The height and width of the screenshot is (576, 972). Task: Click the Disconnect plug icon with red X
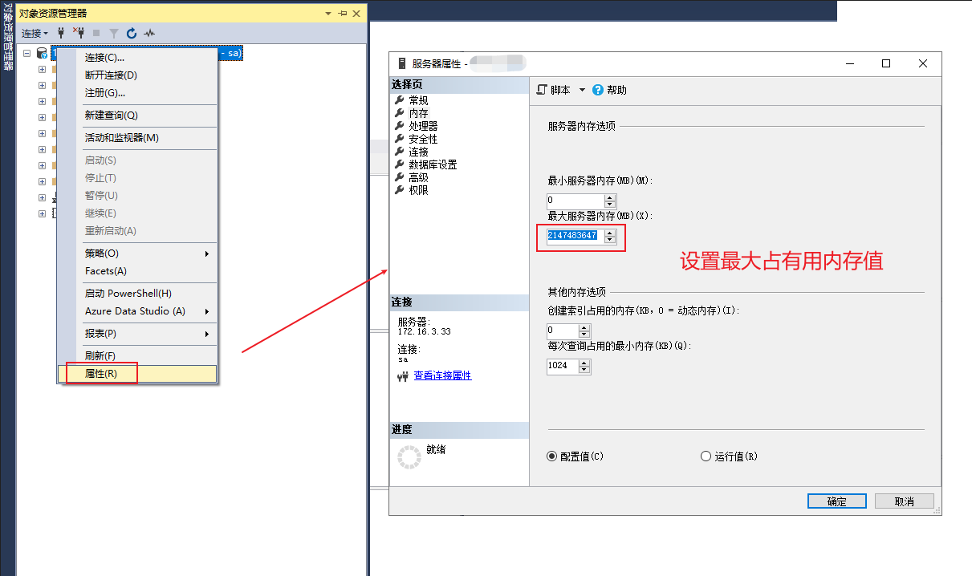point(79,33)
